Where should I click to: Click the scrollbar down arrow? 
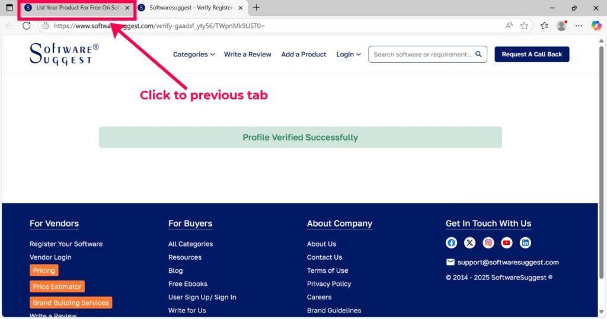coord(601,312)
